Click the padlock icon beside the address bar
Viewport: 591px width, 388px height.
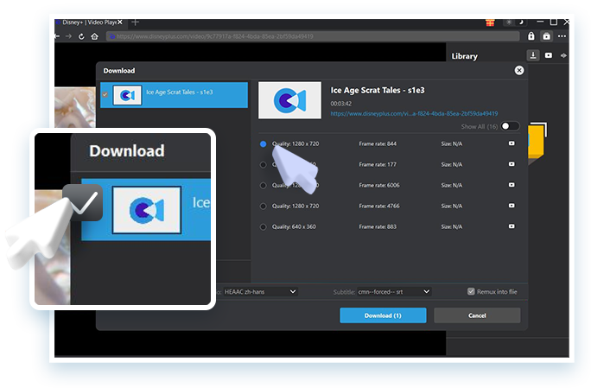coord(531,35)
